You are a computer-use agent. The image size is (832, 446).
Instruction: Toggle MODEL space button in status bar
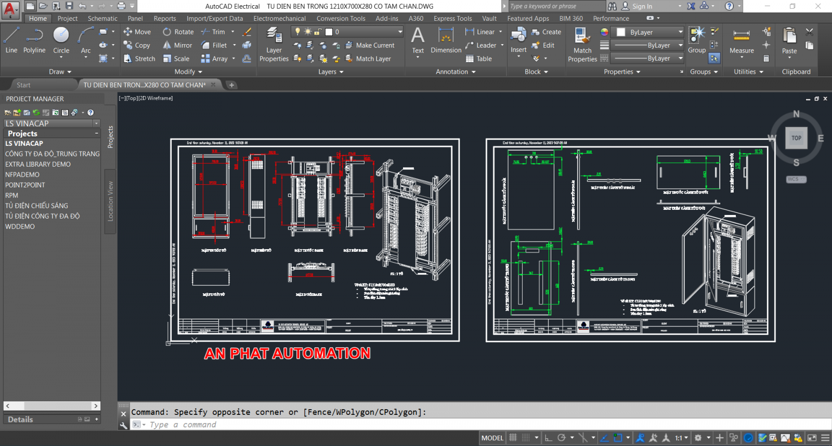click(492, 438)
